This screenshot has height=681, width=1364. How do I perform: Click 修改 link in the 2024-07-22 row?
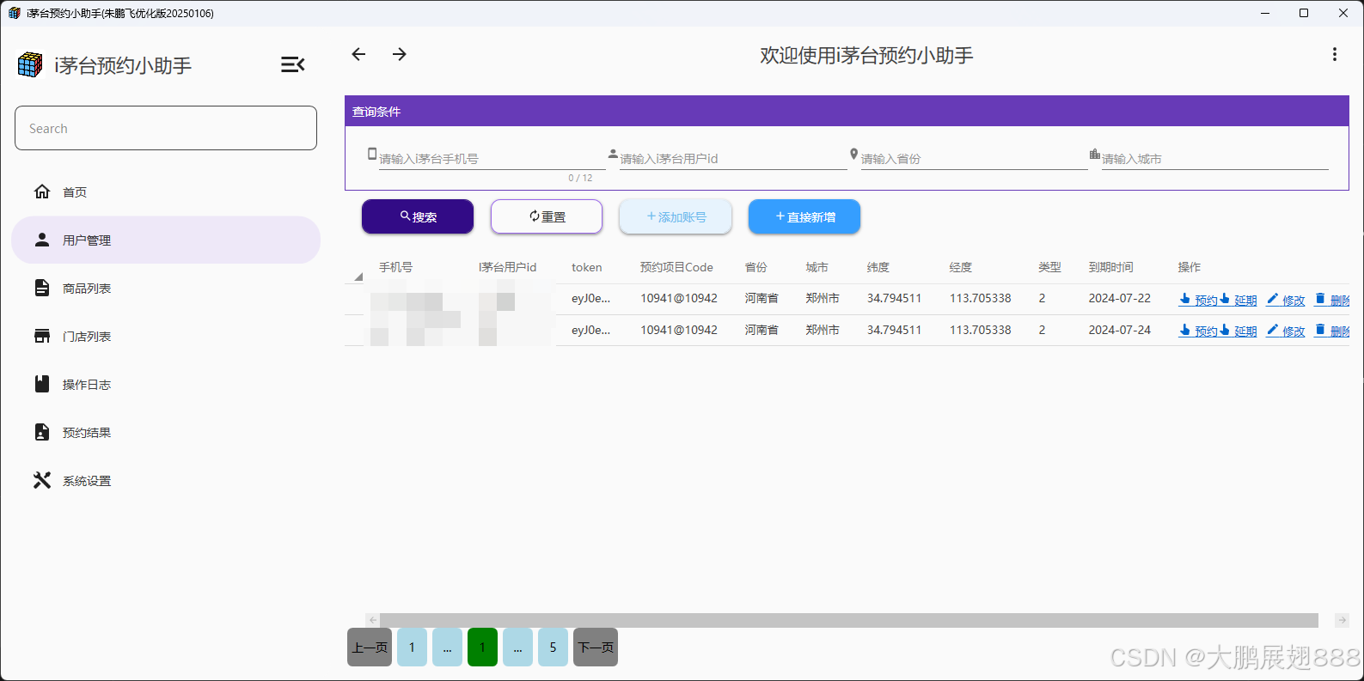(1286, 300)
